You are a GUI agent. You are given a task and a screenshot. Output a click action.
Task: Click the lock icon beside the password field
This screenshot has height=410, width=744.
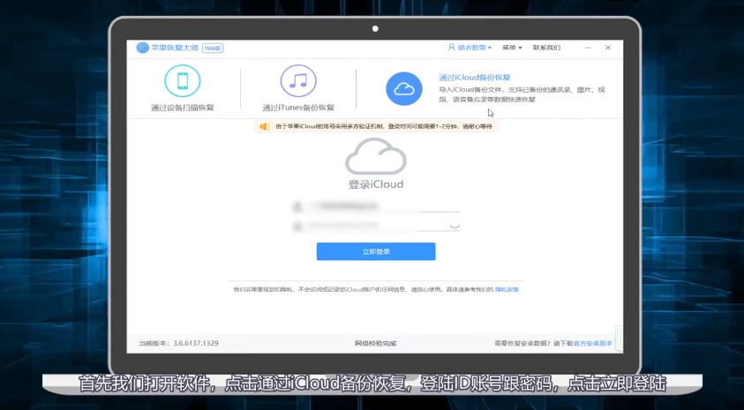297,227
